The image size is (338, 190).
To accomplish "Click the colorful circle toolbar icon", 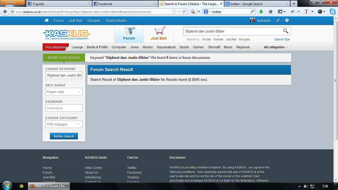I will pyautogui.click(x=320, y=12).
